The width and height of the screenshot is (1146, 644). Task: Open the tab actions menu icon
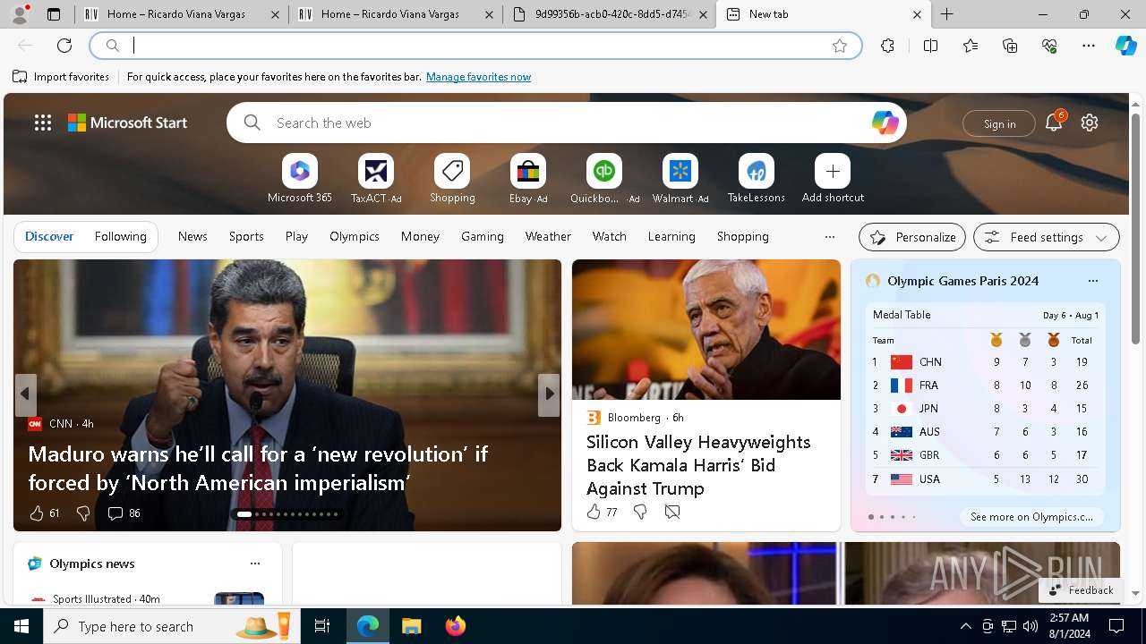[x=53, y=14]
